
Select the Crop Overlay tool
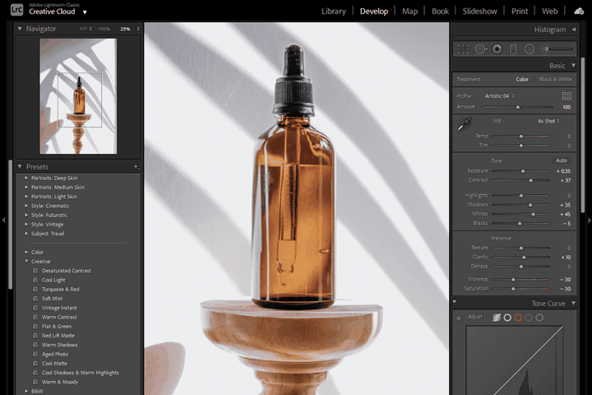(464, 49)
